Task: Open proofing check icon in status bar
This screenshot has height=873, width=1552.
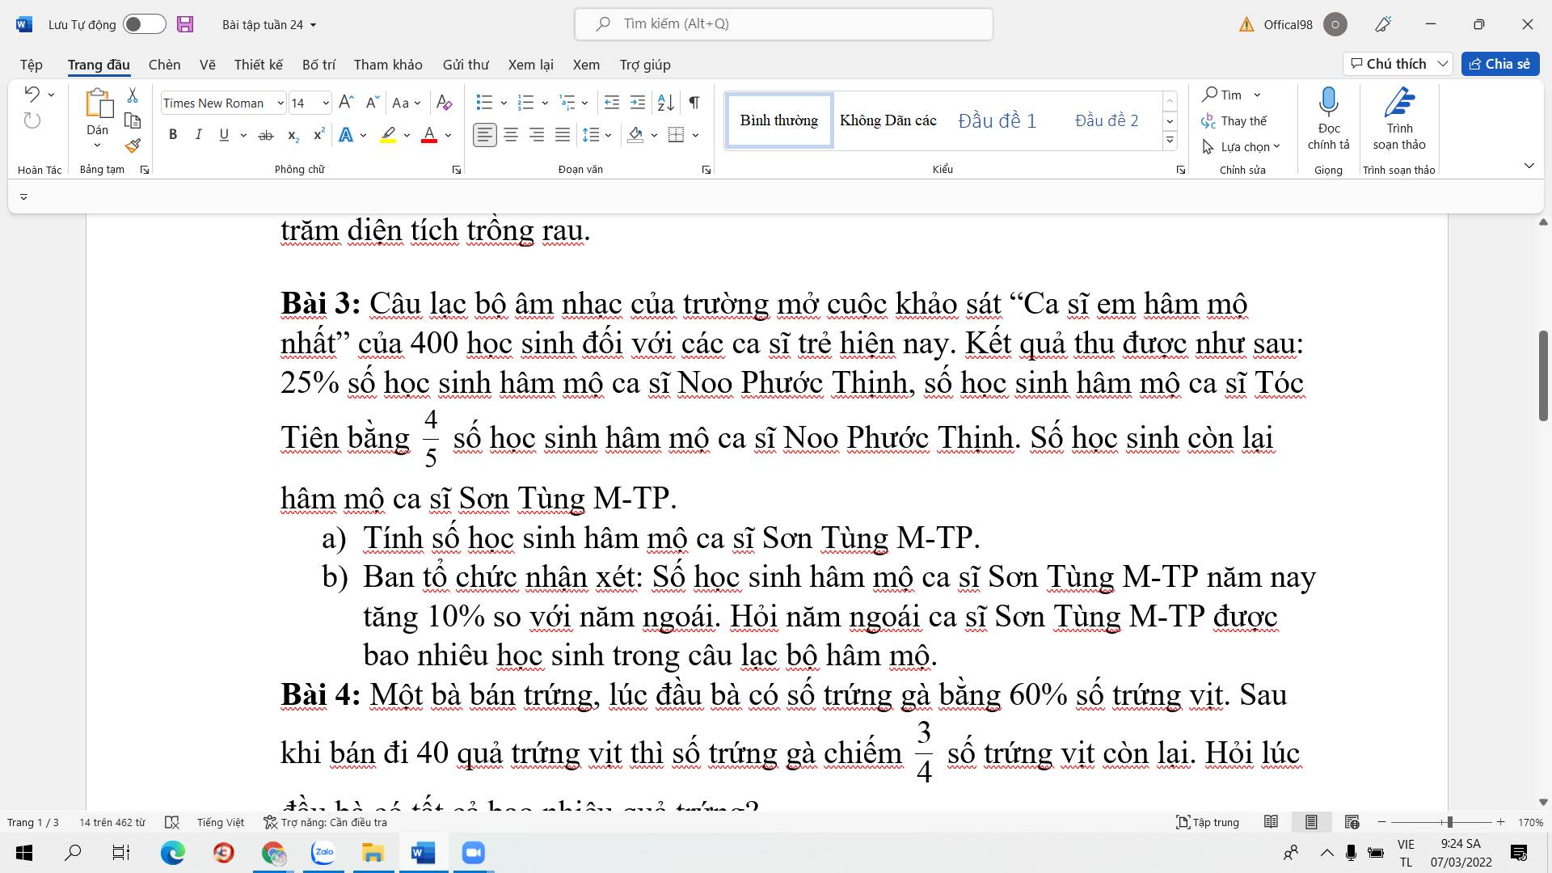Action: [x=171, y=822]
